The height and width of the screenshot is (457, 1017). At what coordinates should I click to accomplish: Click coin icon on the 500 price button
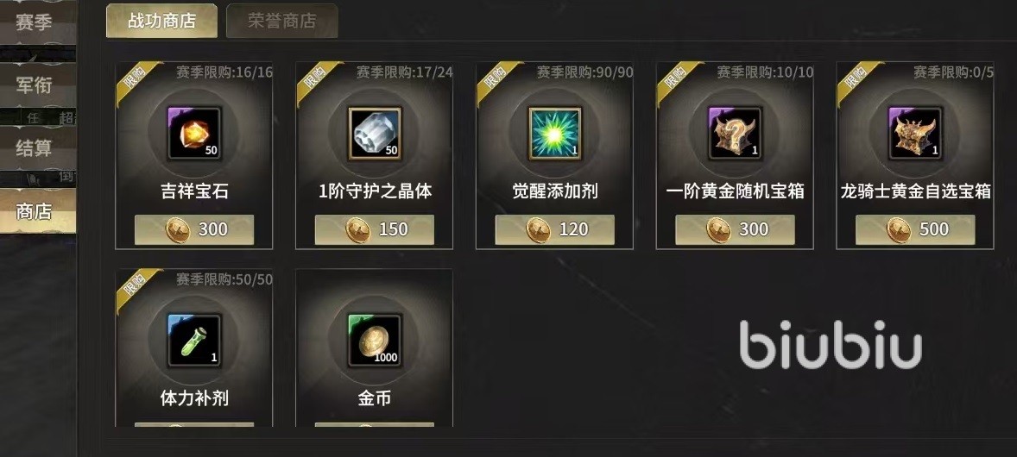point(899,229)
